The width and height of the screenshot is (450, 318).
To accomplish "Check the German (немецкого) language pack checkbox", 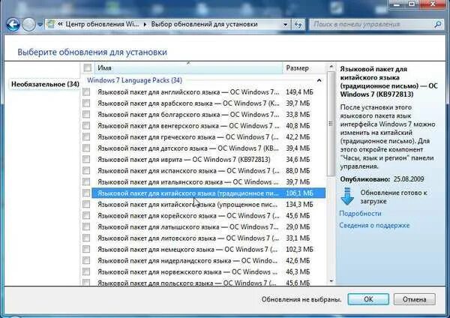I will (86, 249).
